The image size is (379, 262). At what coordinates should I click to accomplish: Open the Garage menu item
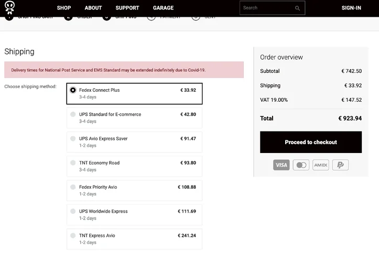click(x=163, y=8)
